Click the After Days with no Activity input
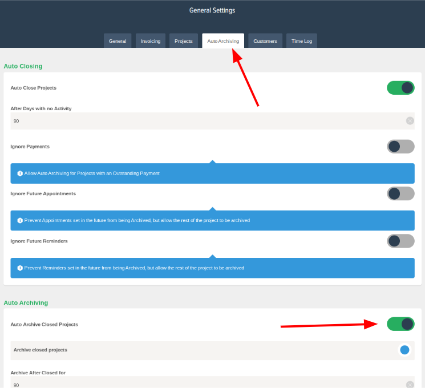Image resolution: width=425 pixels, height=388 pixels. [205, 121]
